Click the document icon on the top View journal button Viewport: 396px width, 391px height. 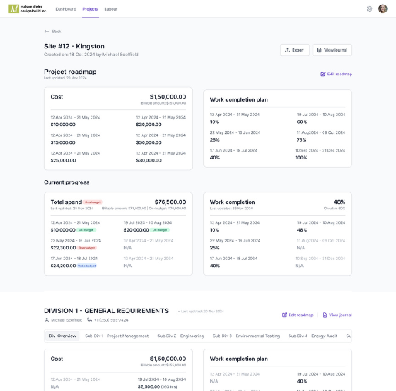319,50
